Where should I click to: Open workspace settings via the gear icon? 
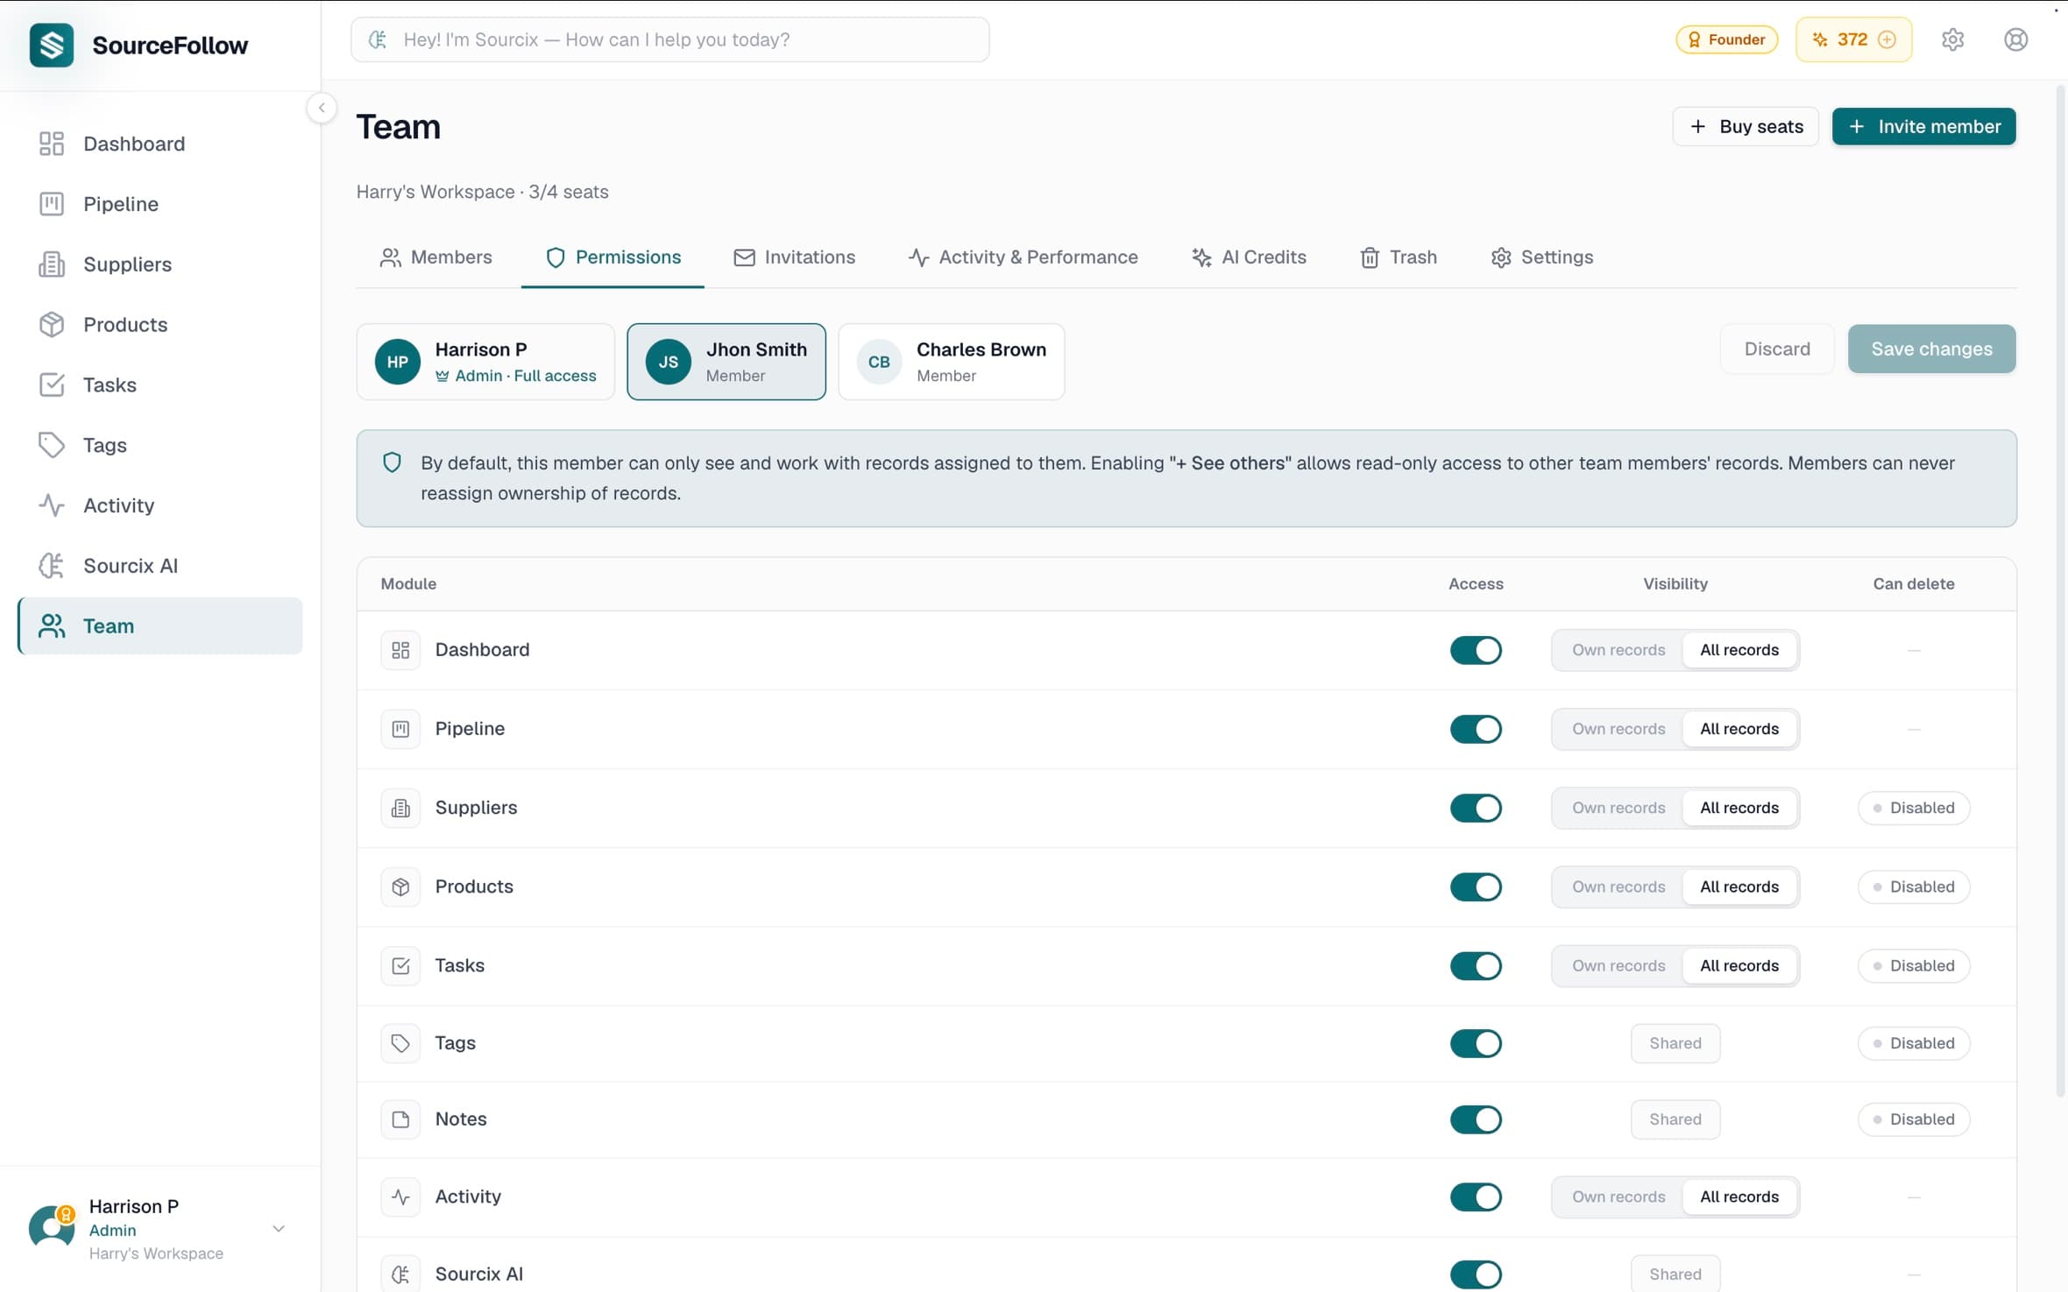coord(1953,39)
